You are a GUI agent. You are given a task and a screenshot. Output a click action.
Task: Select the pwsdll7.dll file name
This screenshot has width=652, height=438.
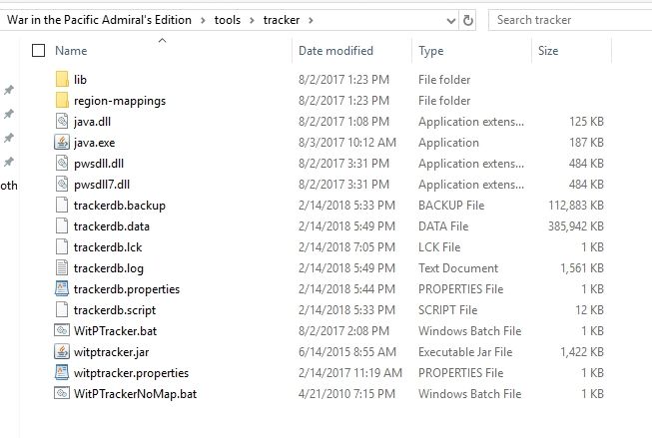(102, 185)
